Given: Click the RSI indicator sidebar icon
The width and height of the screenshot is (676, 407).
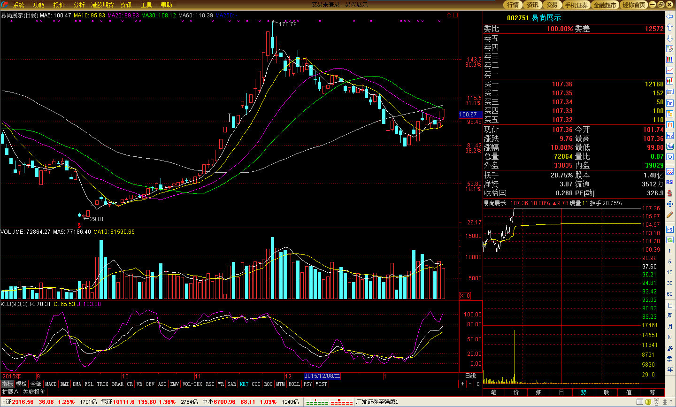Looking at the screenshot, I should 670,182.
